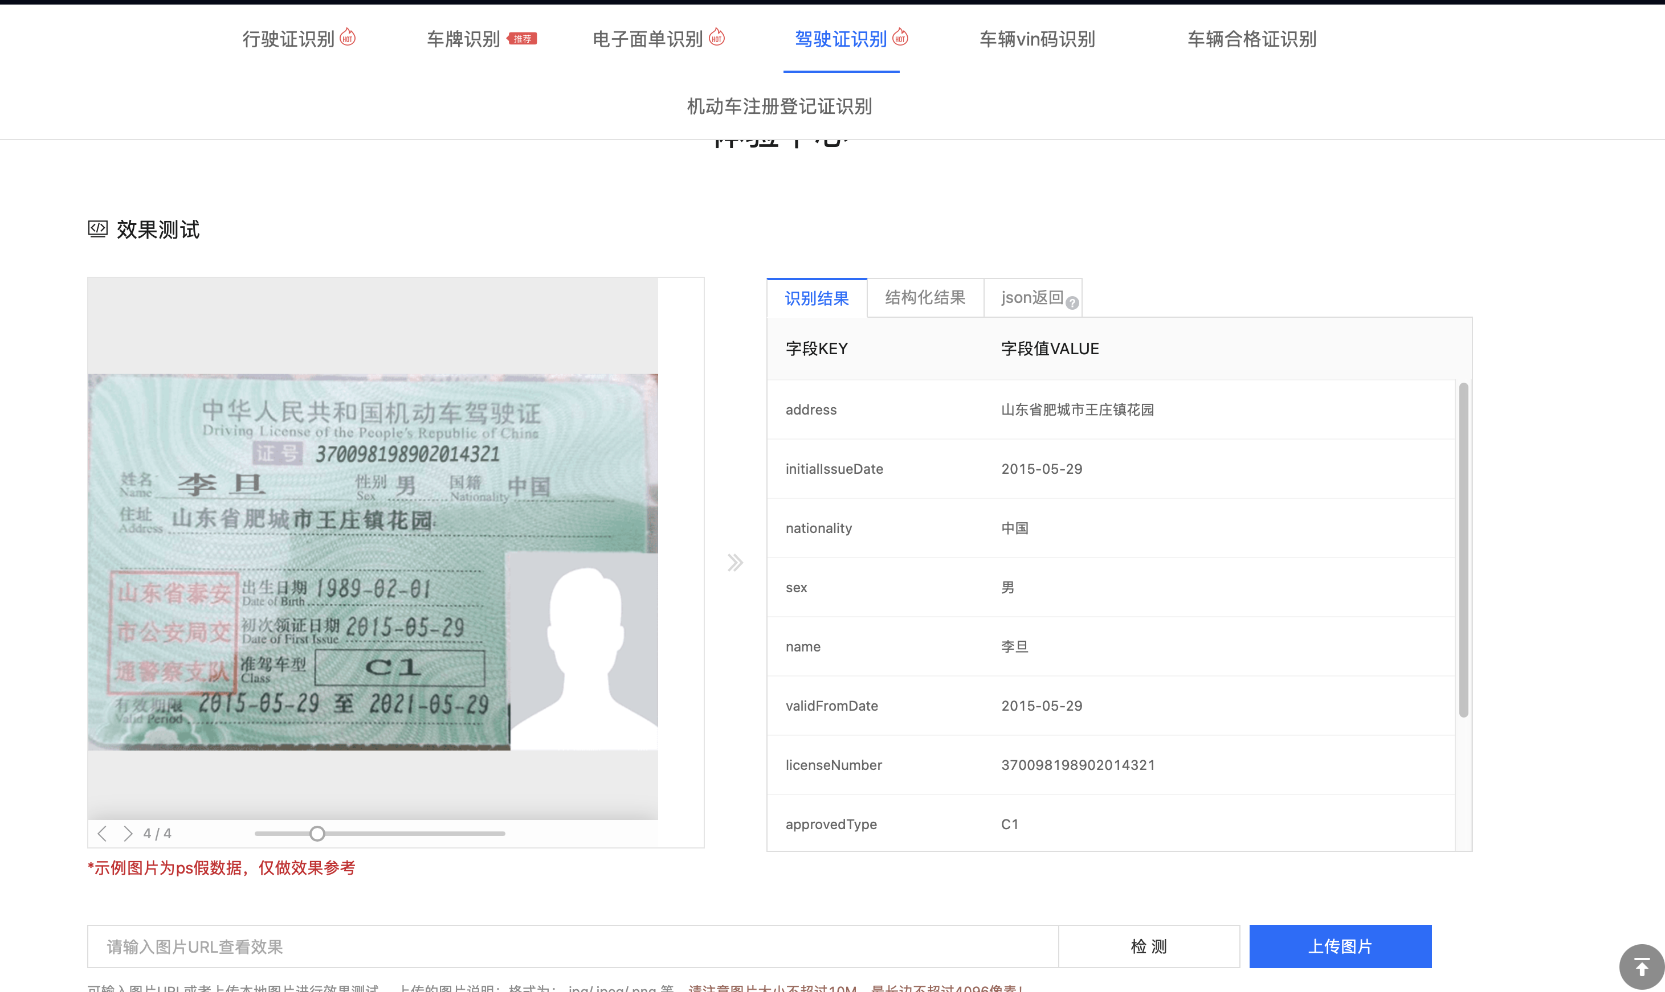Click the initialIssueDate key cell
Viewport: 1665px width, 992px height.
coord(835,469)
